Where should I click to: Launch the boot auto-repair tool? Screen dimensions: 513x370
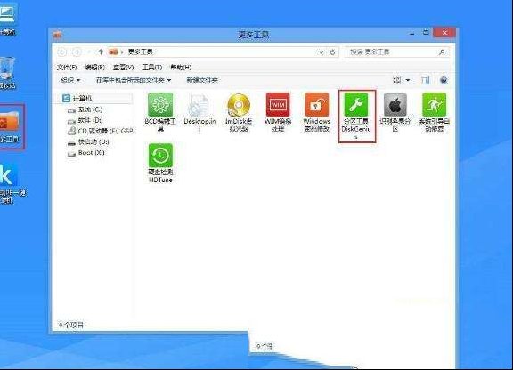point(434,112)
